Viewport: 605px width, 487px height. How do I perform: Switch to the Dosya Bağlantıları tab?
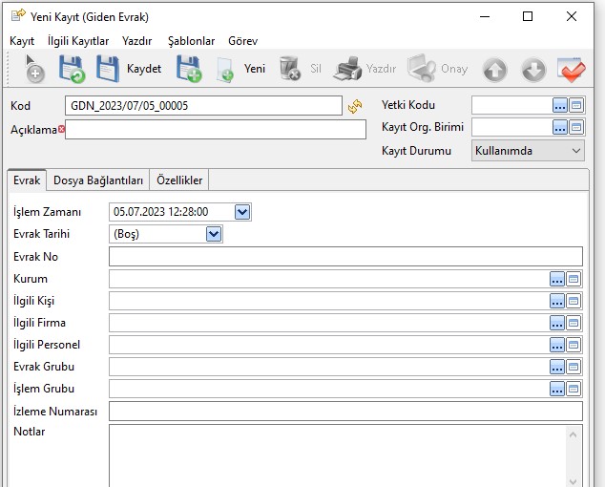98,180
